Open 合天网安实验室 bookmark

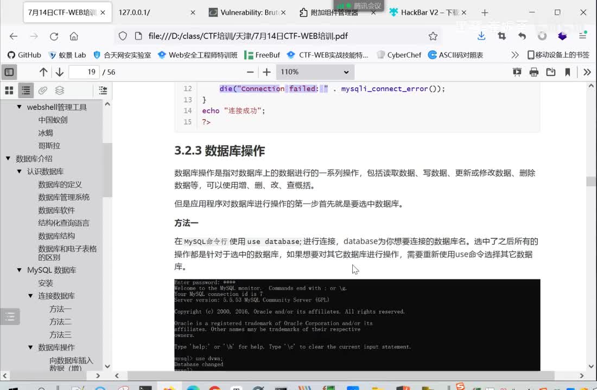(x=122, y=55)
